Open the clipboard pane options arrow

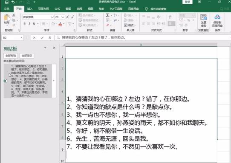[45, 48]
